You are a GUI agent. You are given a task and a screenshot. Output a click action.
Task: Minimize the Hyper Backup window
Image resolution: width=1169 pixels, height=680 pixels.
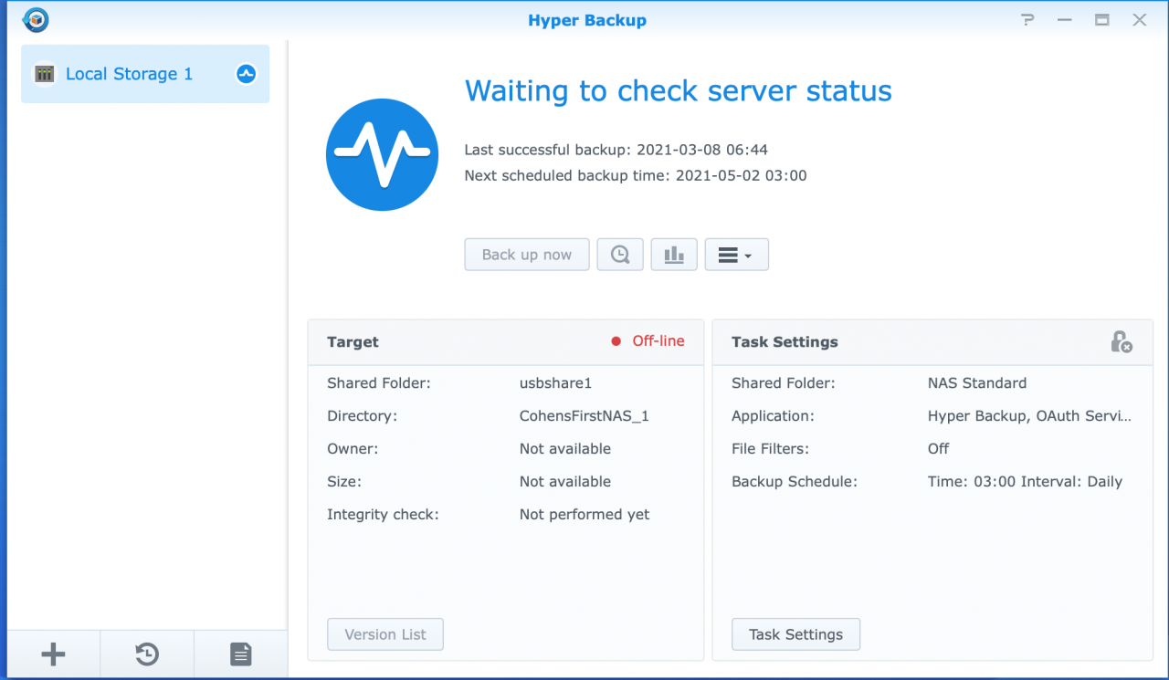pos(1066,19)
